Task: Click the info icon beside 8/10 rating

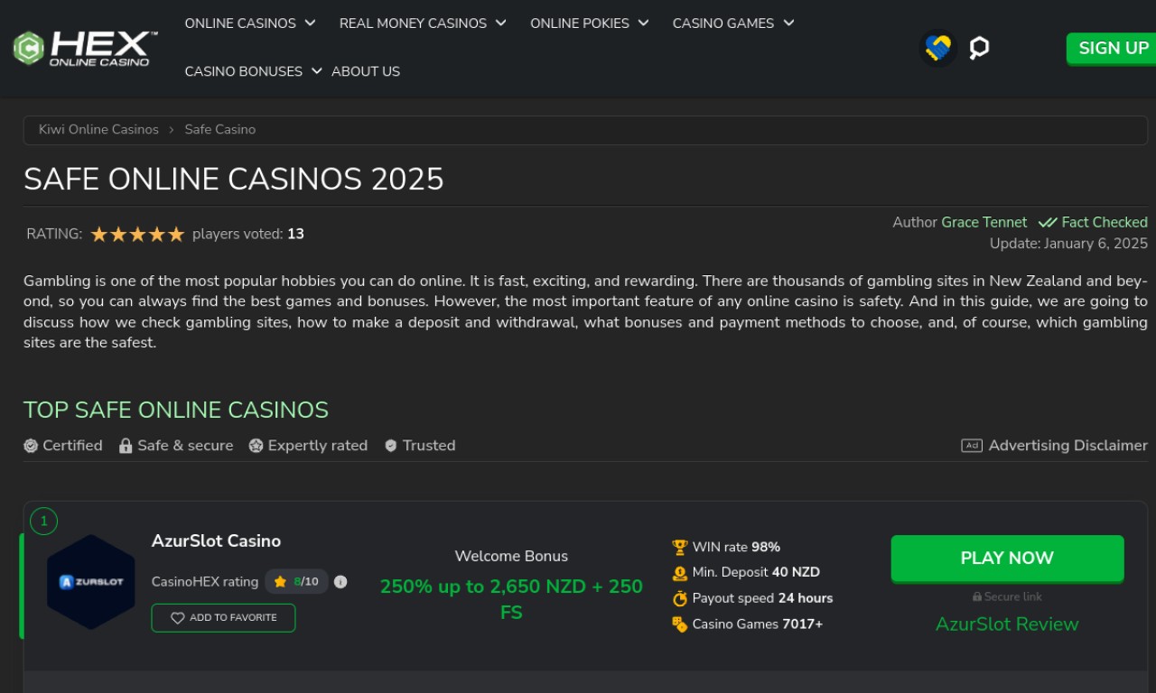Action: pos(340,582)
